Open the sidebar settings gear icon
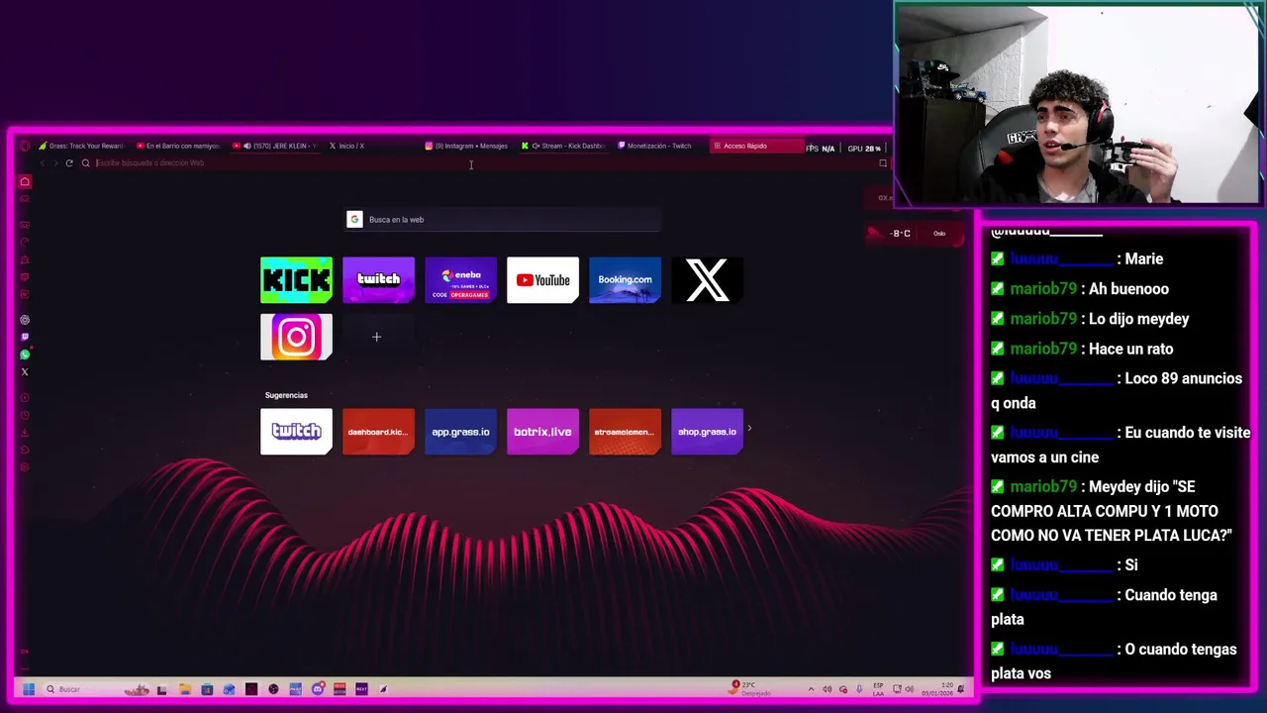 point(25,467)
